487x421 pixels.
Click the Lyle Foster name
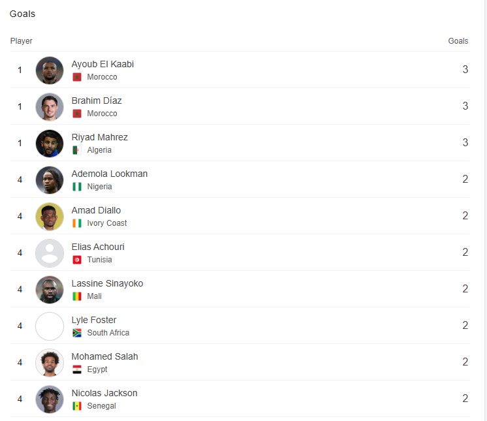(x=94, y=320)
